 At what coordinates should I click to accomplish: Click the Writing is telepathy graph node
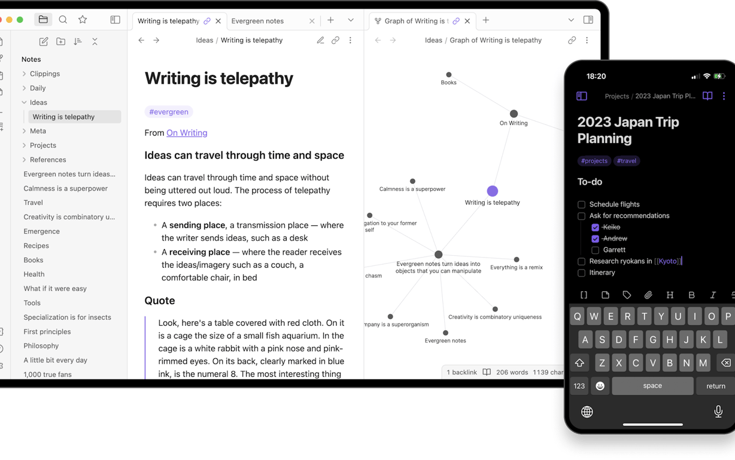[x=492, y=191]
